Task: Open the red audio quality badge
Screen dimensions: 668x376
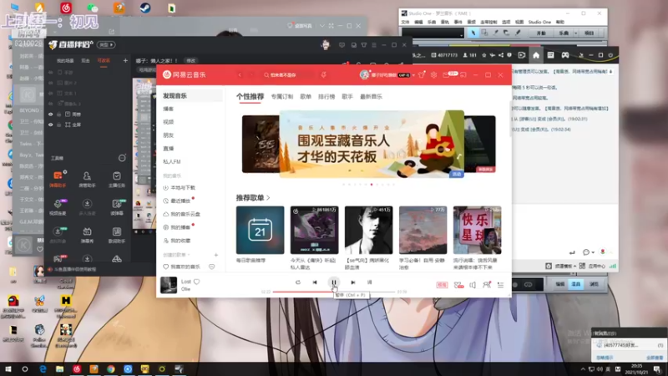Action: 442,285
